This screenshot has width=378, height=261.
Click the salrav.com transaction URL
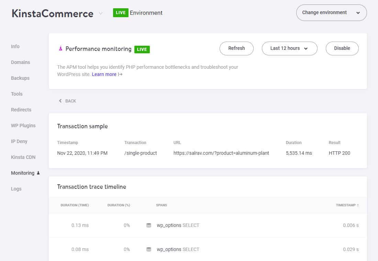point(222,153)
